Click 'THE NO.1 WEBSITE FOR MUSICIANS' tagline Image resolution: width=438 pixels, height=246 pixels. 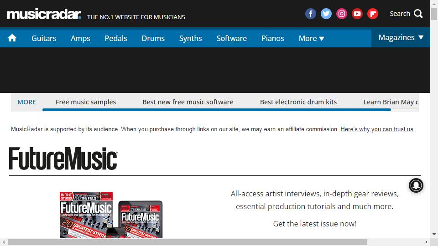click(x=136, y=17)
